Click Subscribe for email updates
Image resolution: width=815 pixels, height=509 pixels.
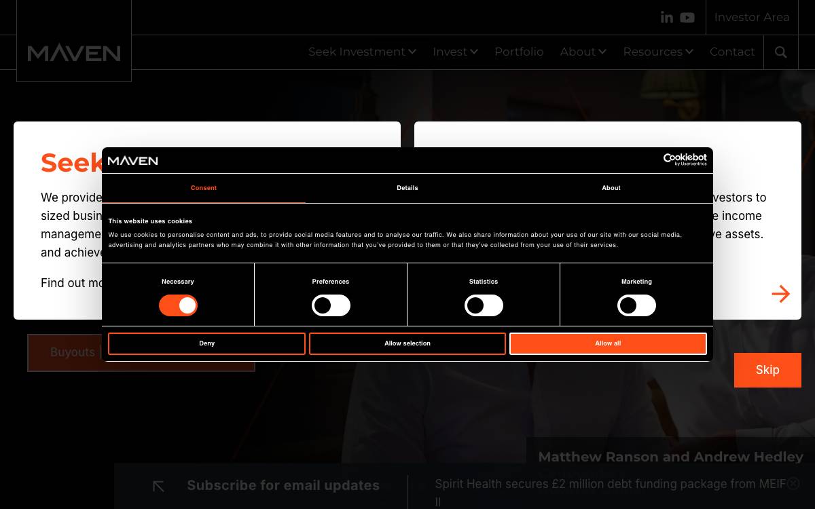tap(283, 485)
